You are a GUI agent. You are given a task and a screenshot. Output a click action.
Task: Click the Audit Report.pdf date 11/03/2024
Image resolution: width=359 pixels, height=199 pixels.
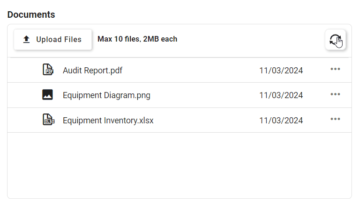point(281,71)
